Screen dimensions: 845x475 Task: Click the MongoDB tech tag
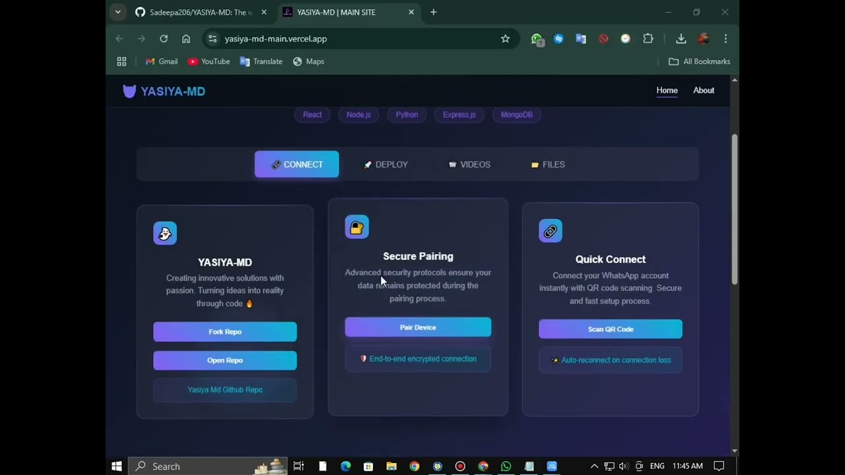516,115
